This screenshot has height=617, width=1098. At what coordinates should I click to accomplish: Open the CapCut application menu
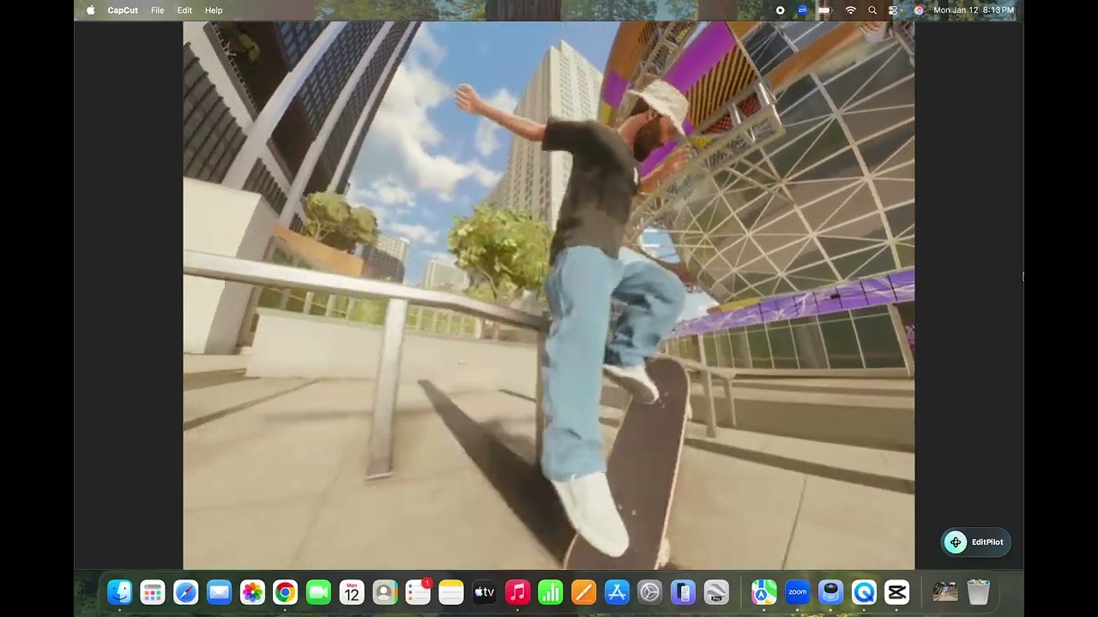123,10
